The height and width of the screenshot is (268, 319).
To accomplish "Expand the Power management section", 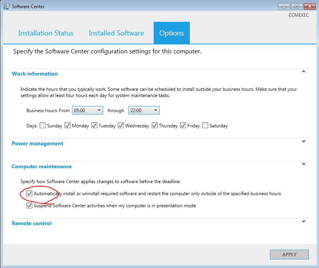I will [304, 141].
